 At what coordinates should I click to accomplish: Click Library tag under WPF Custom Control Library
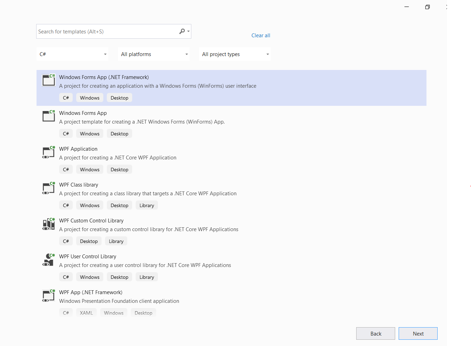(x=116, y=241)
